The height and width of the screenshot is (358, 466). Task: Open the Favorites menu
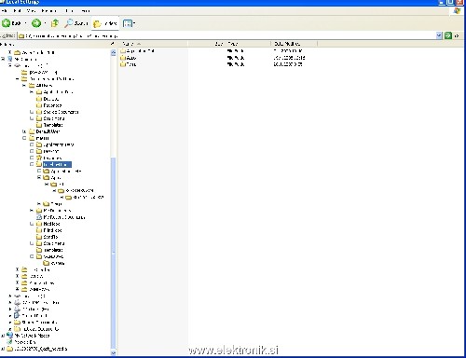(x=49, y=11)
